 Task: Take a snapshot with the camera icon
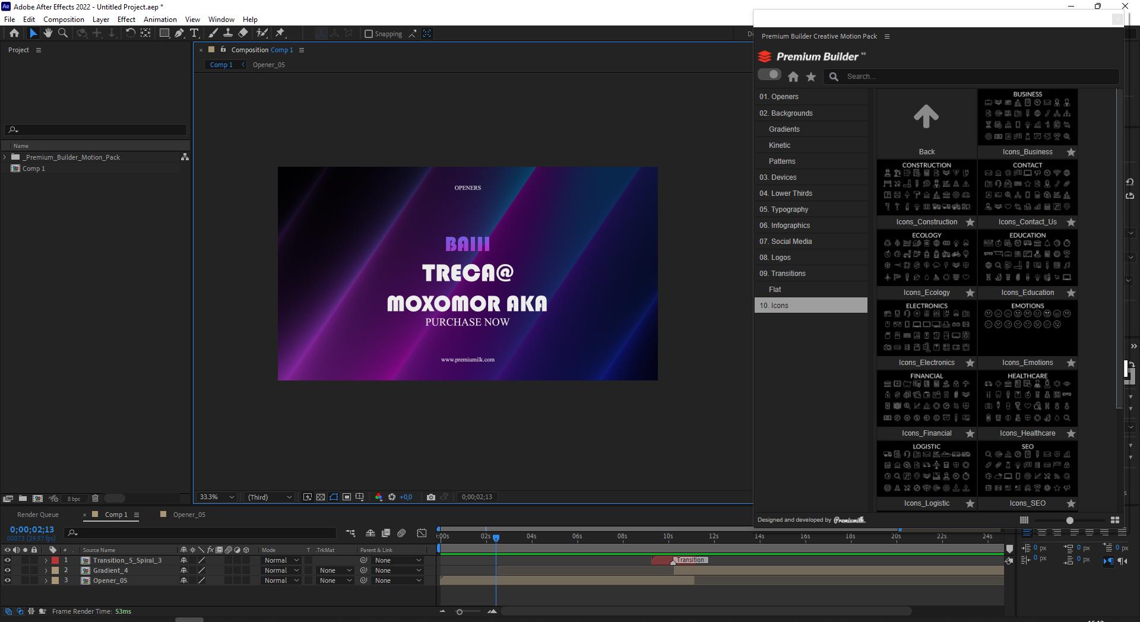pos(430,497)
